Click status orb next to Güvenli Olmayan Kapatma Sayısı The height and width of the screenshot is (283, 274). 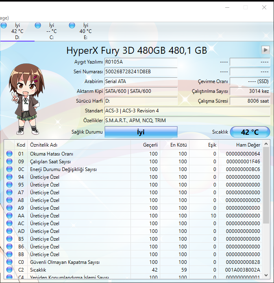pos(10,262)
